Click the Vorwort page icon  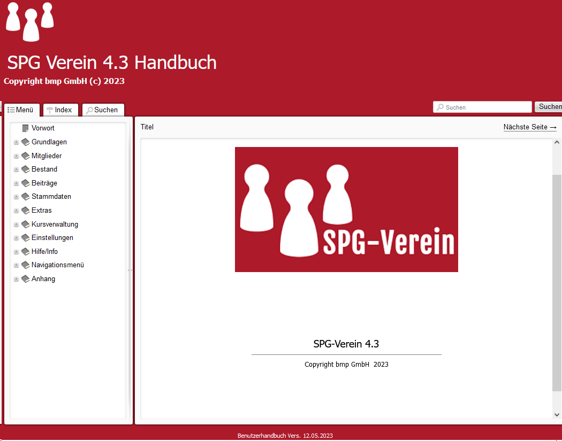(x=25, y=128)
